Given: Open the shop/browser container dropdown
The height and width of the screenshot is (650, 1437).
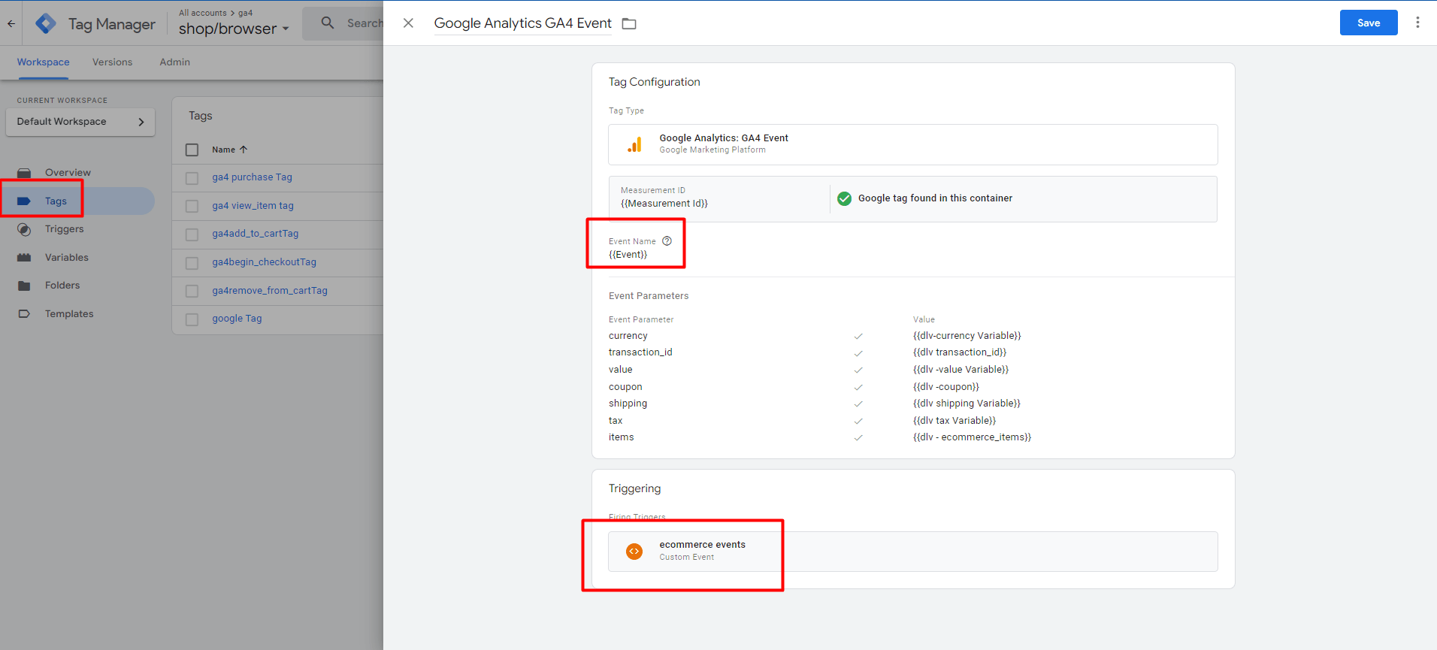Looking at the screenshot, I should point(234,29).
